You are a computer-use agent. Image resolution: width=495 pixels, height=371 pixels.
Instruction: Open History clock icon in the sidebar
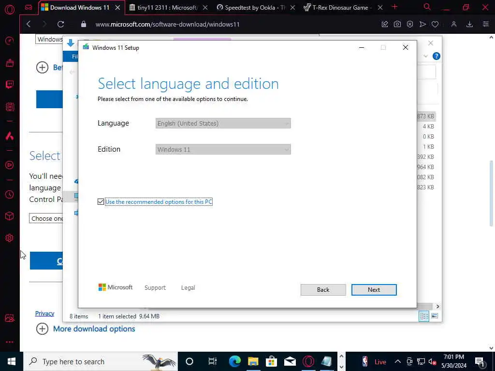click(10, 194)
